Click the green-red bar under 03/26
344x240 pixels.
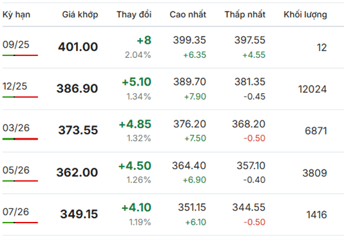(20, 139)
